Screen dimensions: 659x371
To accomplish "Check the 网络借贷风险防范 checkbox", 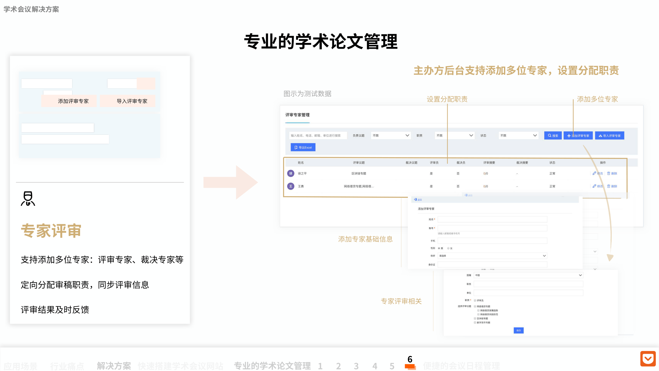I will click(478, 314).
